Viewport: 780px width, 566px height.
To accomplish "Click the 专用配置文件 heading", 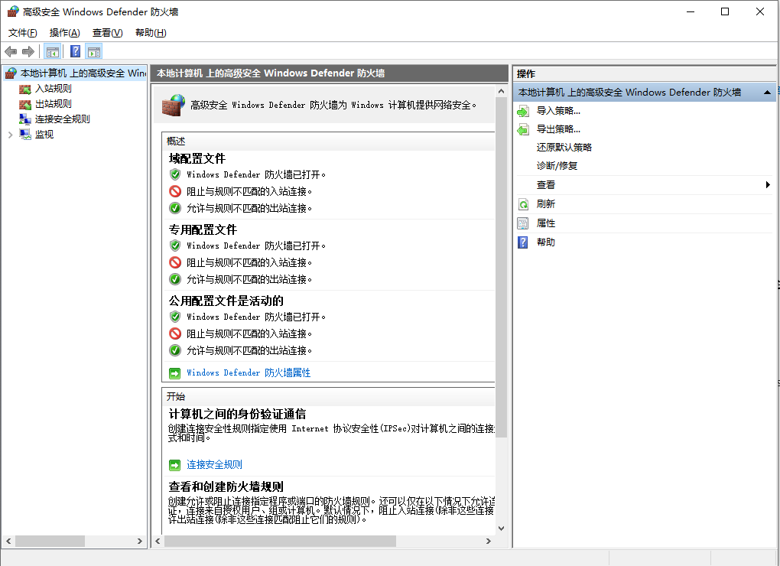I will click(203, 229).
